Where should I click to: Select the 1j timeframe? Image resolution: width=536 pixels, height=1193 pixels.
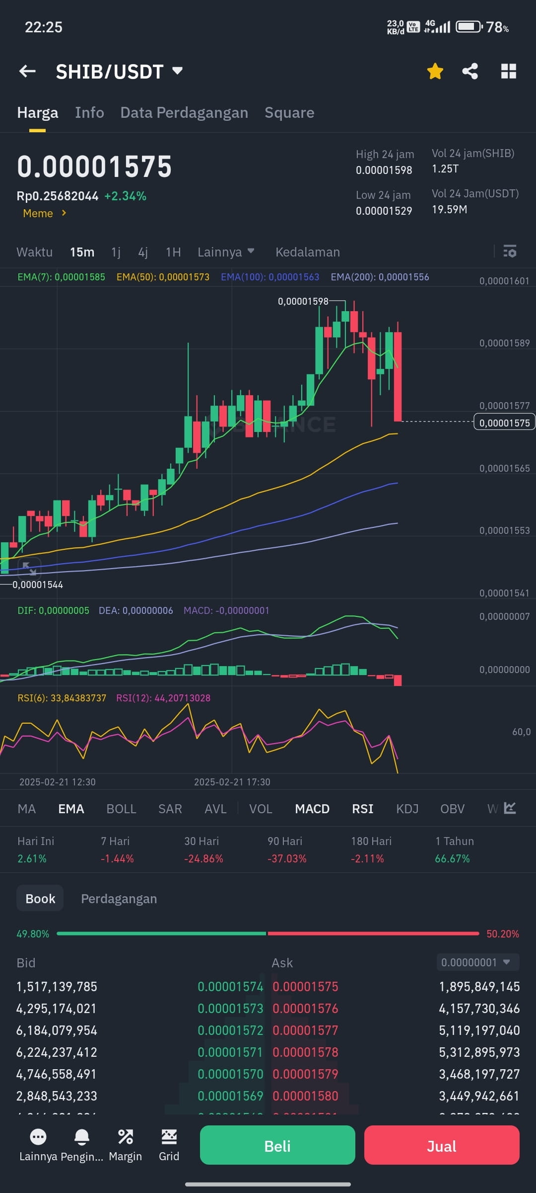click(116, 252)
